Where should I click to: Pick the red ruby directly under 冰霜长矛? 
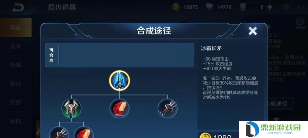[120, 108]
